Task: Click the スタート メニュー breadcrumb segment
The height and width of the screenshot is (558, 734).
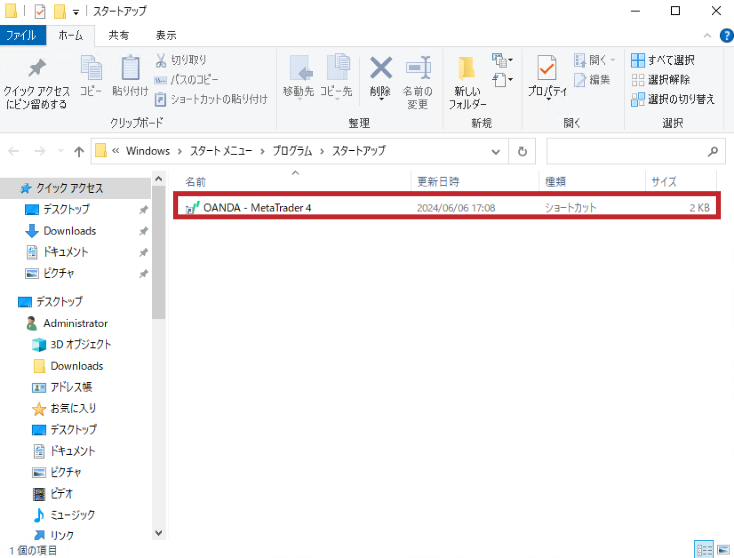Action: click(x=221, y=151)
